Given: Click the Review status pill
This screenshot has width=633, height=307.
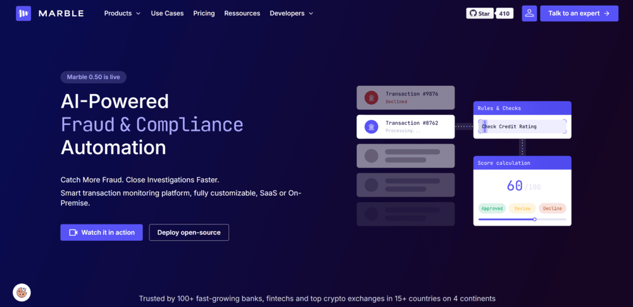Looking at the screenshot, I should click(x=522, y=208).
